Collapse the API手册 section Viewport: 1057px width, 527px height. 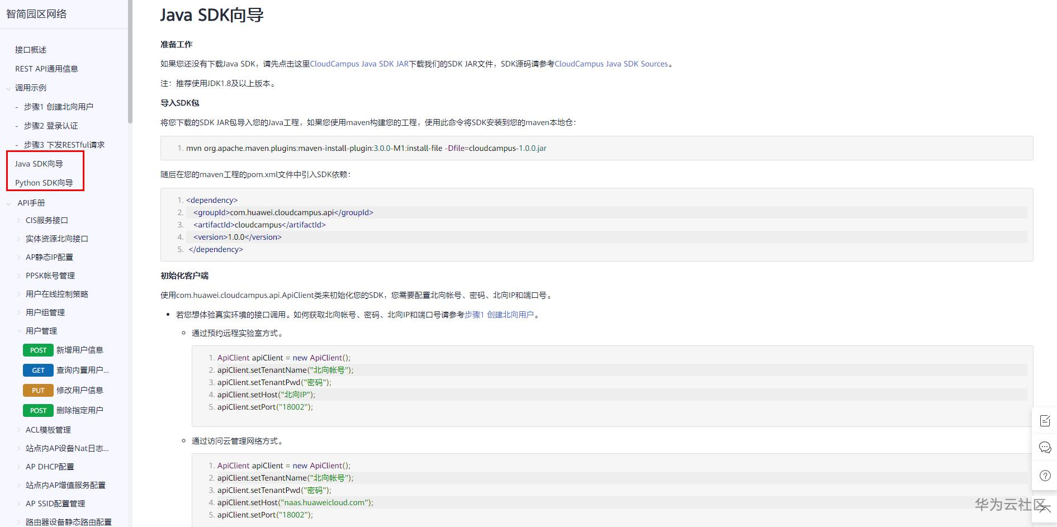(8, 203)
